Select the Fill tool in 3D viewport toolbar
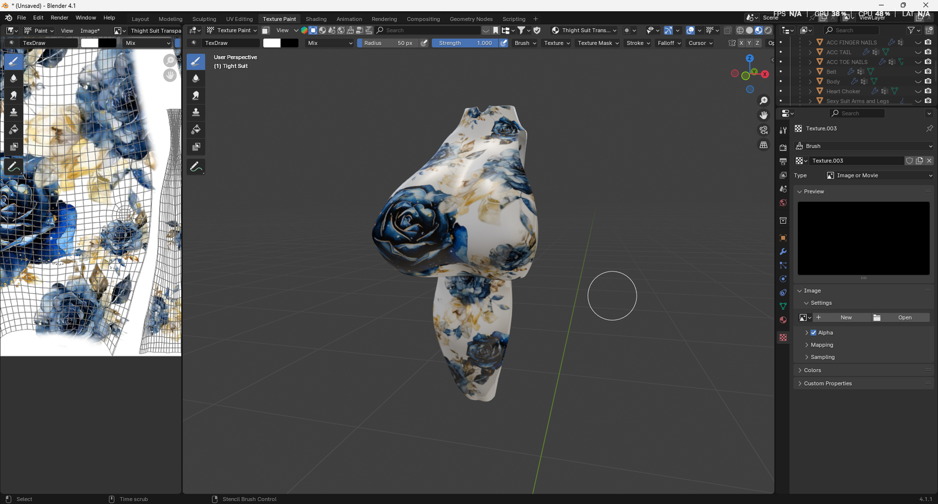Screen dimensions: 938x504 coord(196,130)
